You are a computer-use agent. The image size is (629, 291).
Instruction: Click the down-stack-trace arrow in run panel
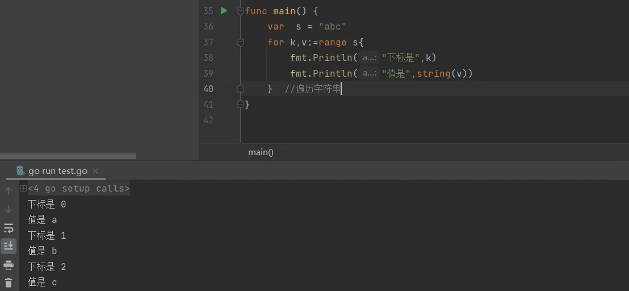pyautogui.click(x=9, y=209)
